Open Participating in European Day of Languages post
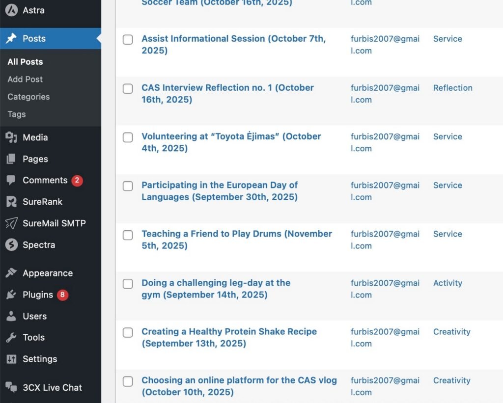The height and width of the screenshot is (403, 503). (220, 185)
